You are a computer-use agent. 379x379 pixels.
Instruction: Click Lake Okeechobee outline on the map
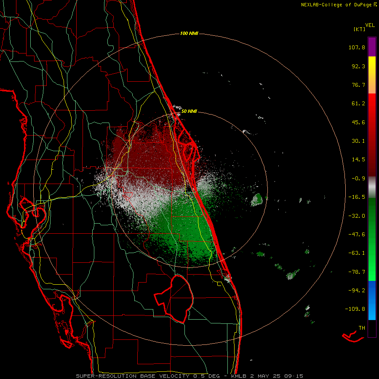click(174, 299)
